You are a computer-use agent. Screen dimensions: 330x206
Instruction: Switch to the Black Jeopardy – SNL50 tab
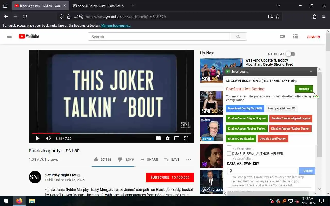[x=40, y=6]
